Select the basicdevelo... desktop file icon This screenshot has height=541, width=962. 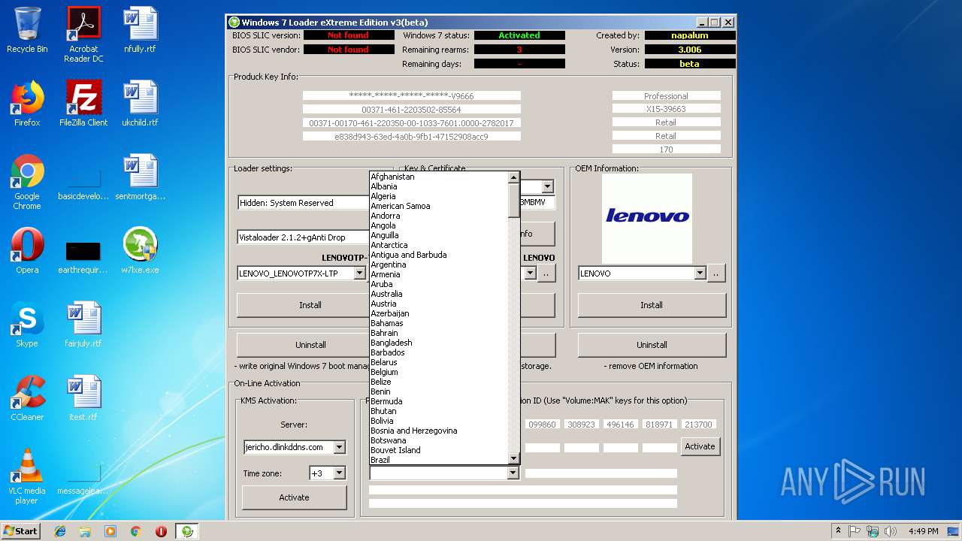point(83,182)
